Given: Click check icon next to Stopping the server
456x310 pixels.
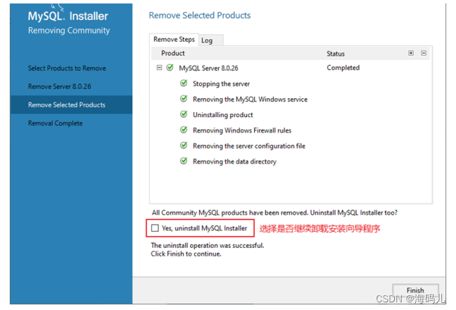Looking at the screenshot, I should click(184, 84).
